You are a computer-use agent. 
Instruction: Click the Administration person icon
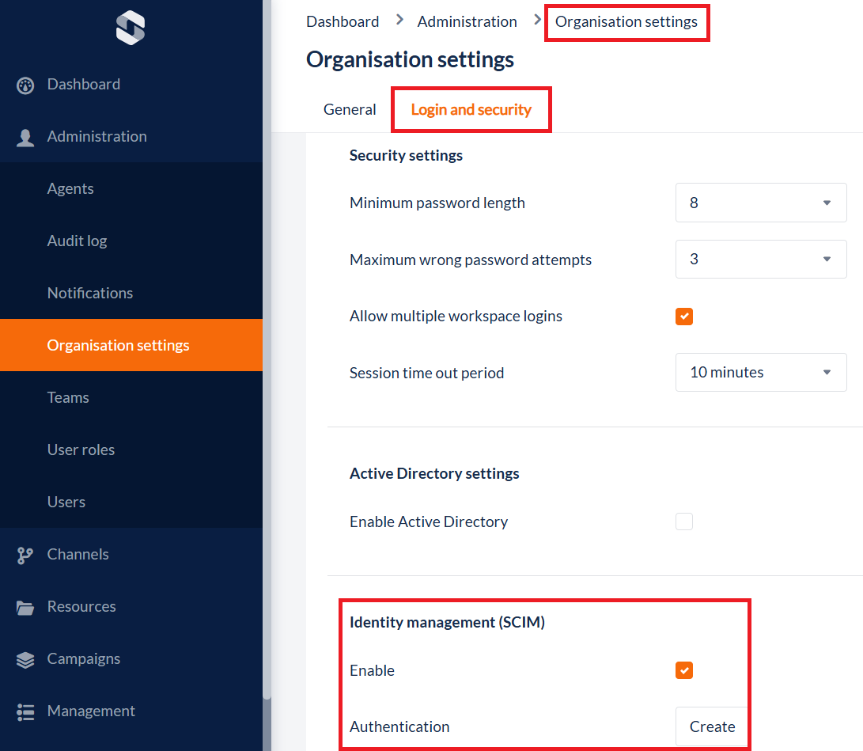pos(25,138)
